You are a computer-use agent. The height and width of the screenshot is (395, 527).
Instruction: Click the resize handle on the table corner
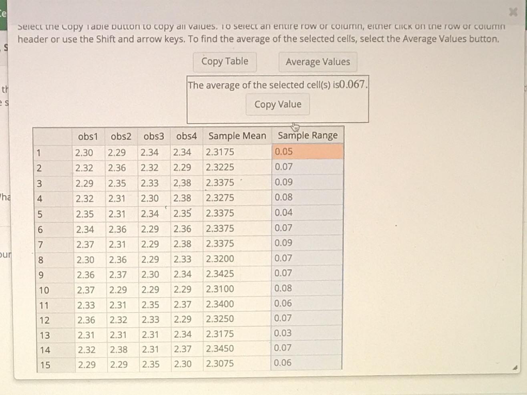coord(514,368)
